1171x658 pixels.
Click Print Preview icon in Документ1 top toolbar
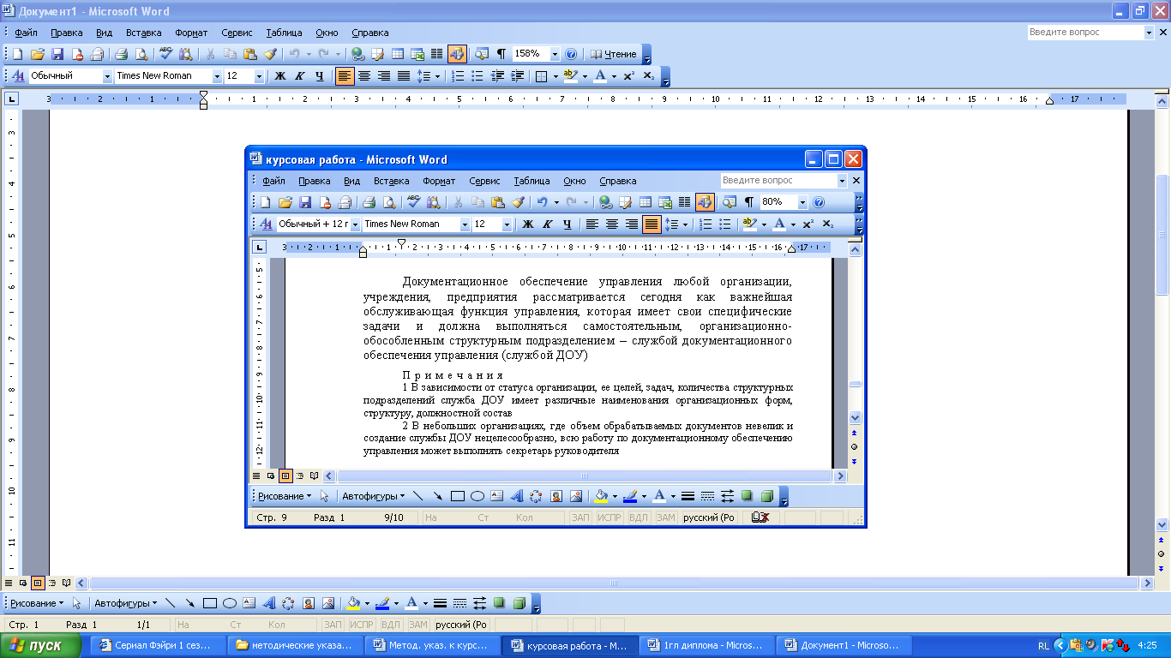click(140, 54)
